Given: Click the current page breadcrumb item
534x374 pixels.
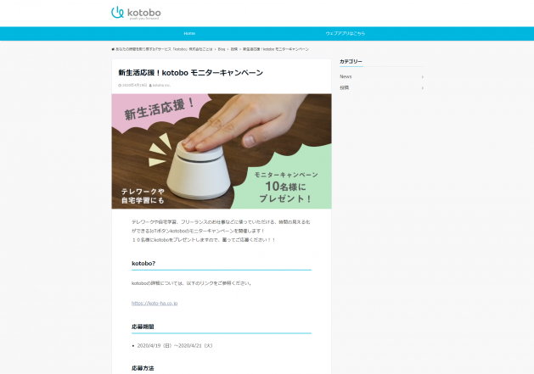Looking at the screenshot, I should 276,49.
